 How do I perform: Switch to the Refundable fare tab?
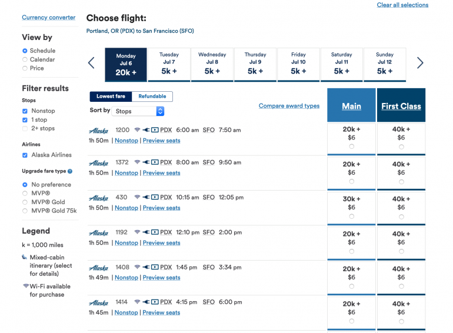coord(152,96)
